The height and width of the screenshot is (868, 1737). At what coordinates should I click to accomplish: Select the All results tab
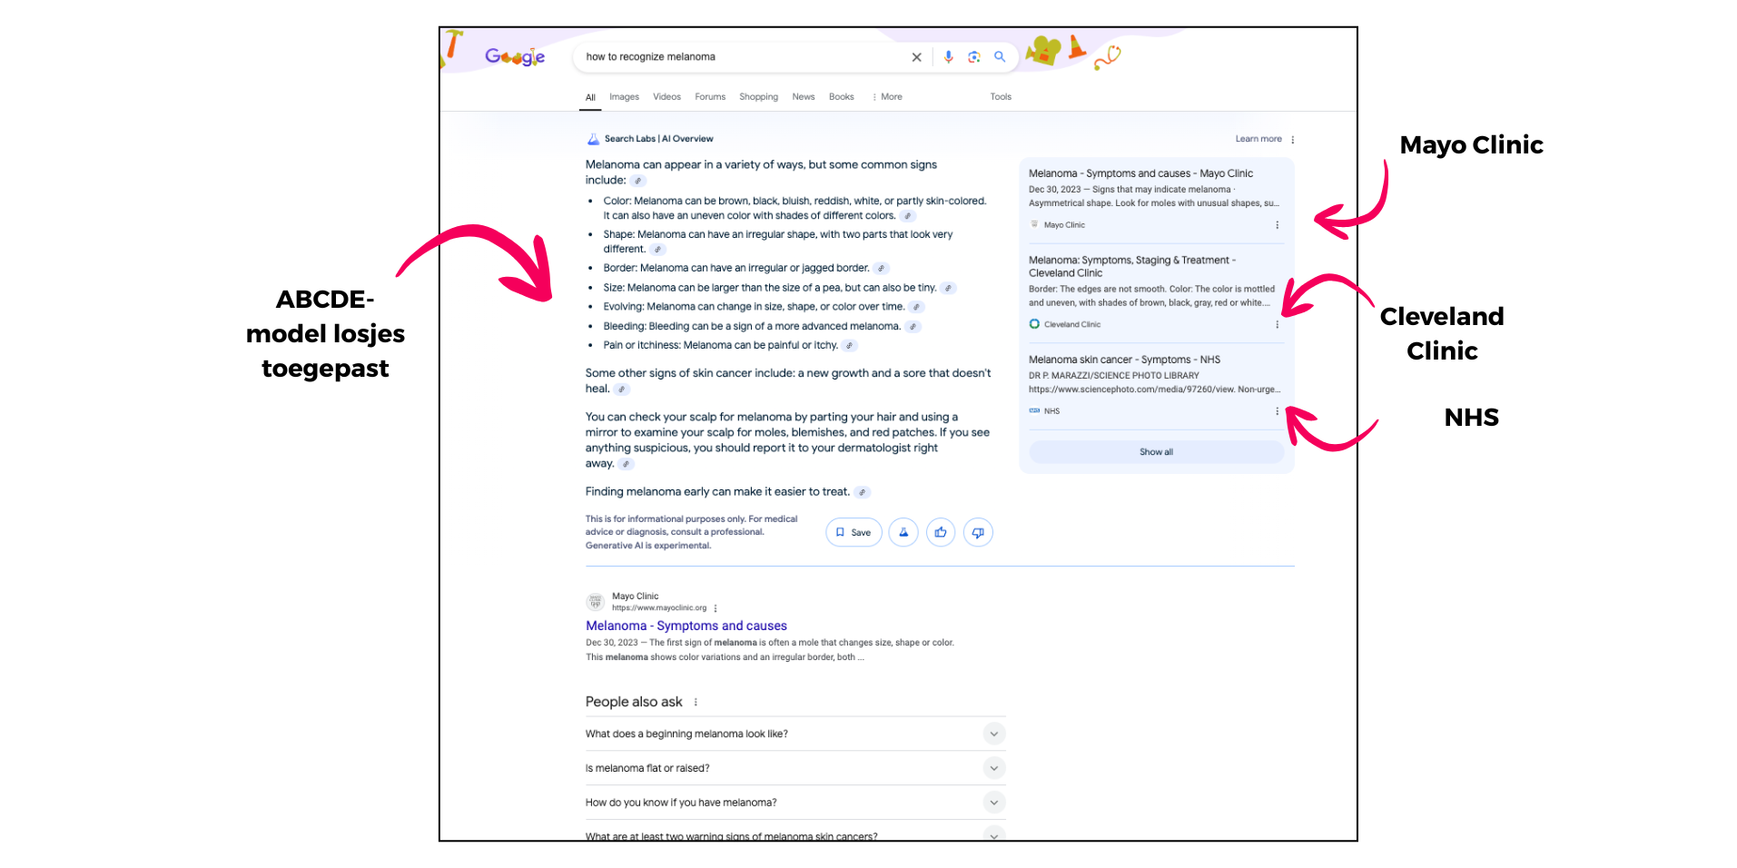point(590,97)
